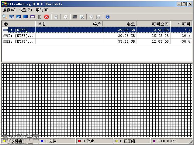
Task: Click the 0 已压缩 status bar text
Action: coord(127,141)
